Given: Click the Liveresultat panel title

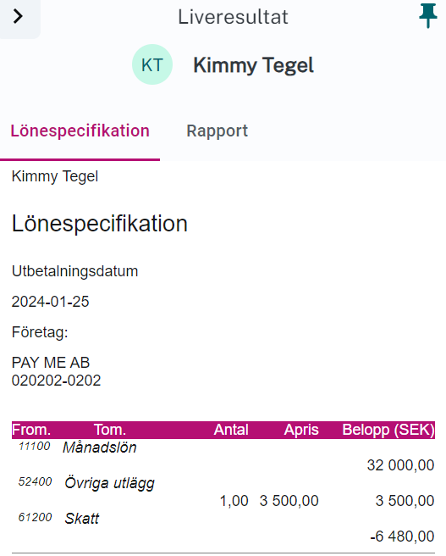Looking at the screenshot, I should (x=233, y=17).
